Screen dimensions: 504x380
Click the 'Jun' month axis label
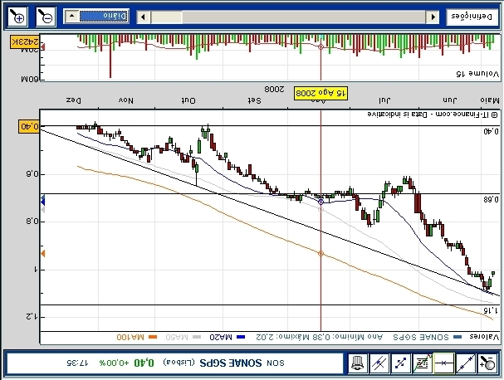coord(450,100)
